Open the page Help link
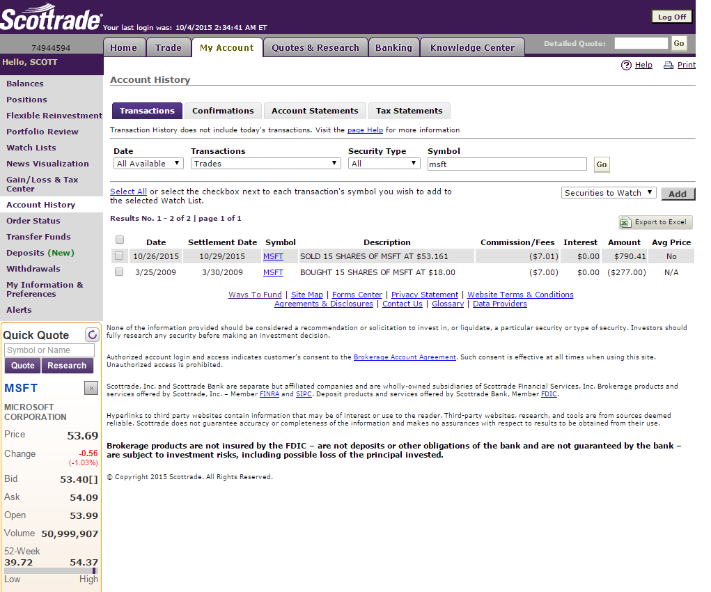This screenshot has height=592, width=711. [x=365, y=130]
